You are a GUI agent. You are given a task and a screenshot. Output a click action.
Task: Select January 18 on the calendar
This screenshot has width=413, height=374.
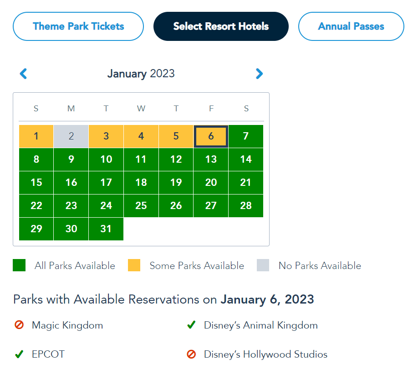[141, 183]
